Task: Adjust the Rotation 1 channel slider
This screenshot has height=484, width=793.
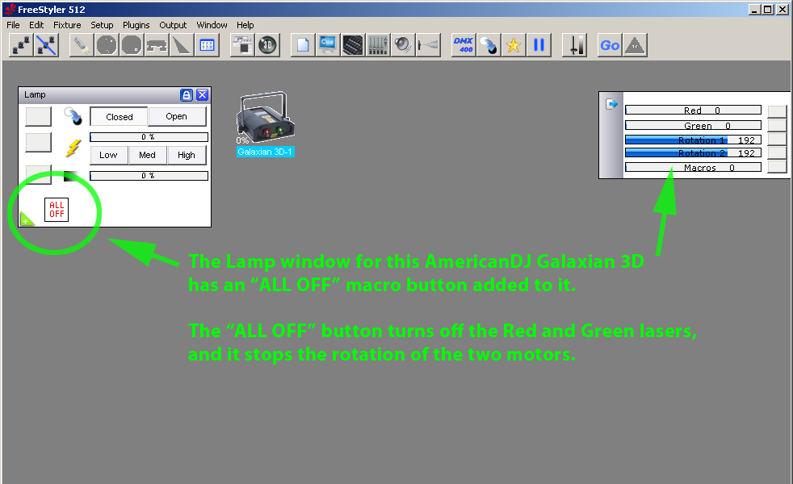Action: pos(693,140)
